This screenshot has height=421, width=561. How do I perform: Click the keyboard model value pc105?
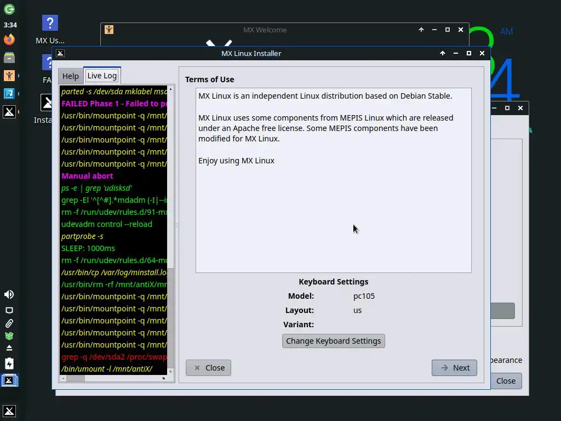pyautogui.click(x=364, y=296)
